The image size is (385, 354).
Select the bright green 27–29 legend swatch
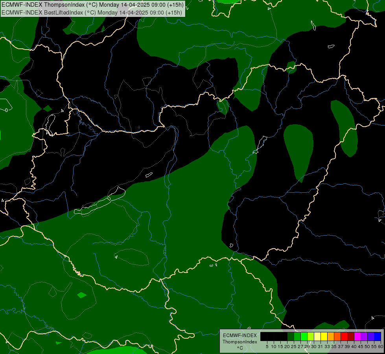(304, 336)
